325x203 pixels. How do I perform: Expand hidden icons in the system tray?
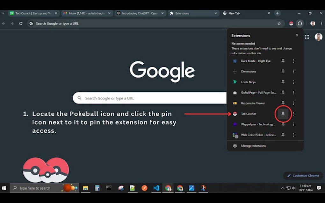tap(282, 188)
